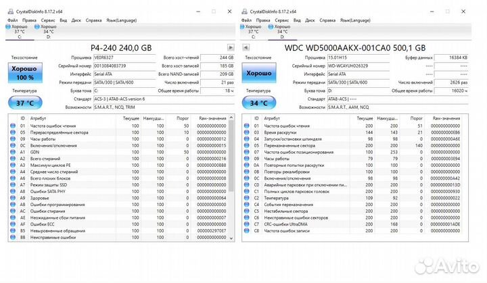Image resolution: width=487 pixels, height=283 pixels.
Task: Click the Всего NAND-записей value 209 GB
Action: point(217,74)
